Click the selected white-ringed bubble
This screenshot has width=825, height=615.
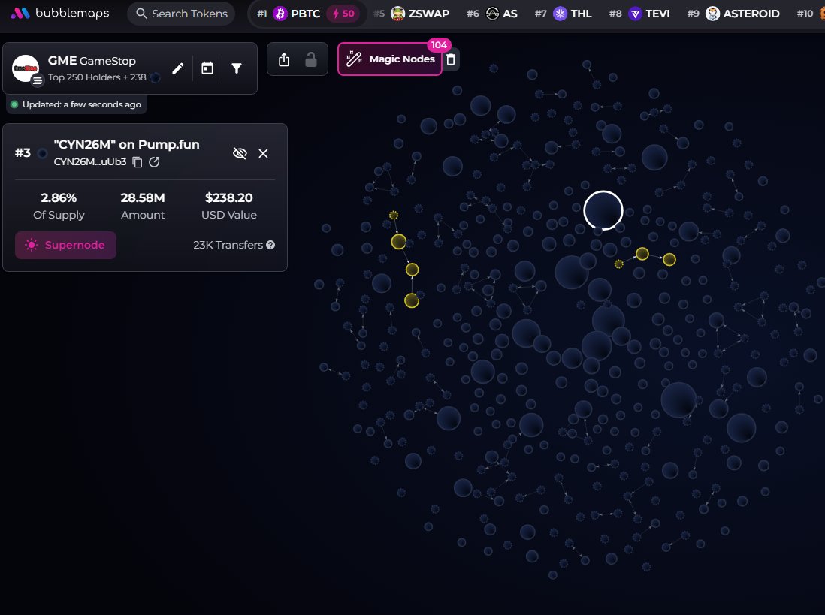[x=603, y=210]
